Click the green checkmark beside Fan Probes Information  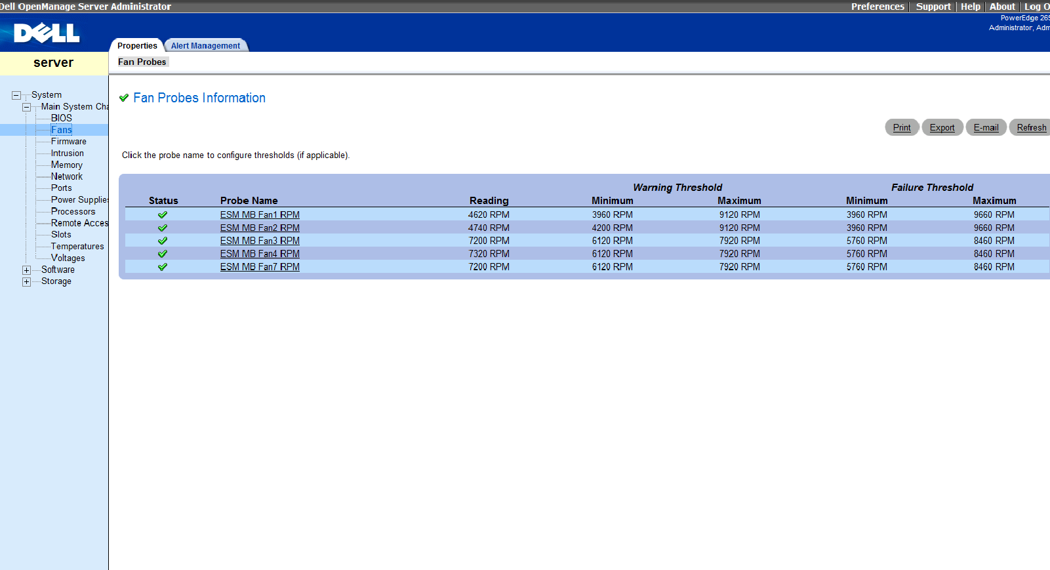[124, 98]
